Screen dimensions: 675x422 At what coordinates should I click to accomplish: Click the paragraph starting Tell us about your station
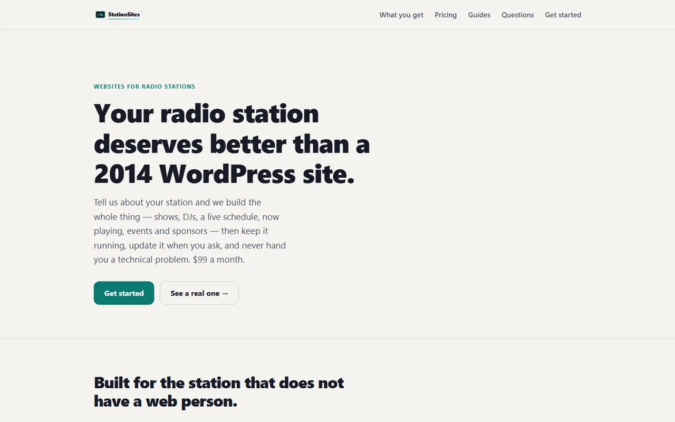(190, 231)
